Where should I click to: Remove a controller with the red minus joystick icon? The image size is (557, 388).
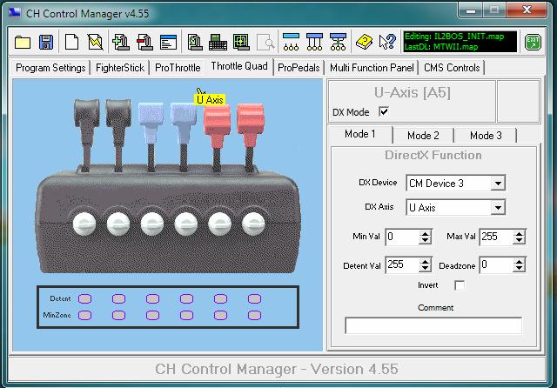(144, 43)
